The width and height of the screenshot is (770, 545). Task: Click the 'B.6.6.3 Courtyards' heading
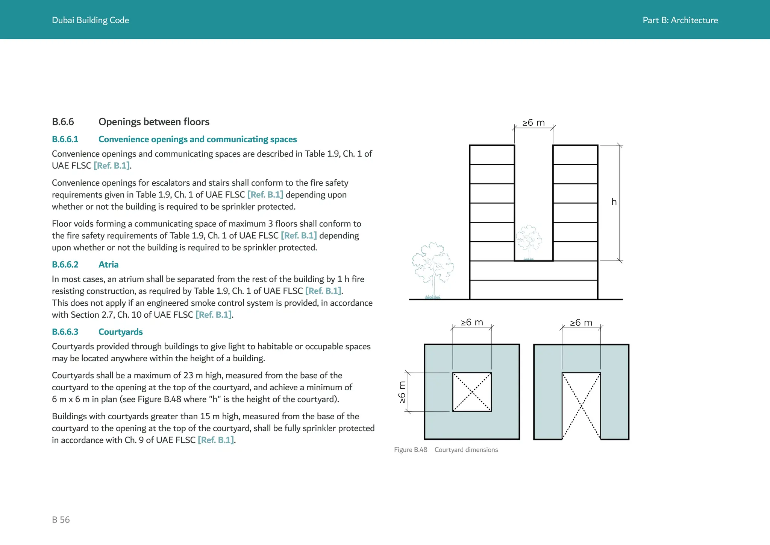(x=97, y=332)
